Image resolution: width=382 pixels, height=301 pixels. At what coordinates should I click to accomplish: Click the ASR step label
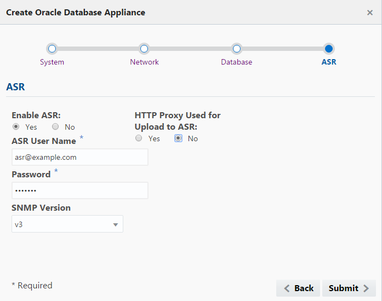coord(329,62)
